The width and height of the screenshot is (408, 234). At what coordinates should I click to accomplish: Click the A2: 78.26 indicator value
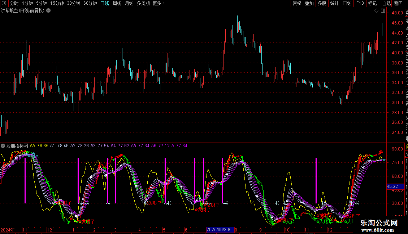80,146
